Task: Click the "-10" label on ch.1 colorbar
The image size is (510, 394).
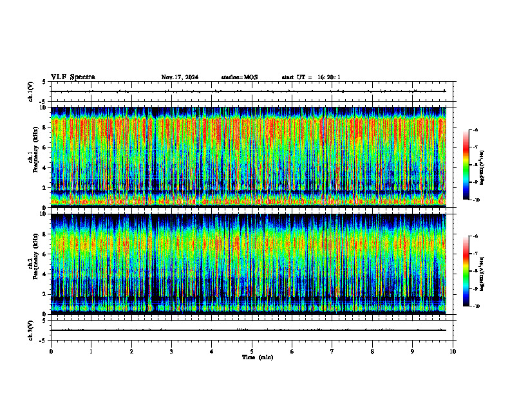Action: (477, 200)
